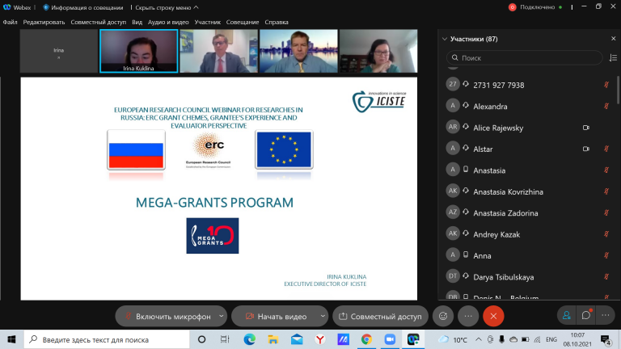Screen dimensions: 621x349
Task: Click Скрыть строку меню toggle
Action: (167, 7)
